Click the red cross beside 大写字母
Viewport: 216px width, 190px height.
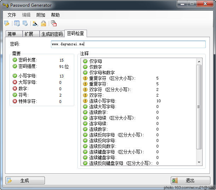click(x=15, y=82)
